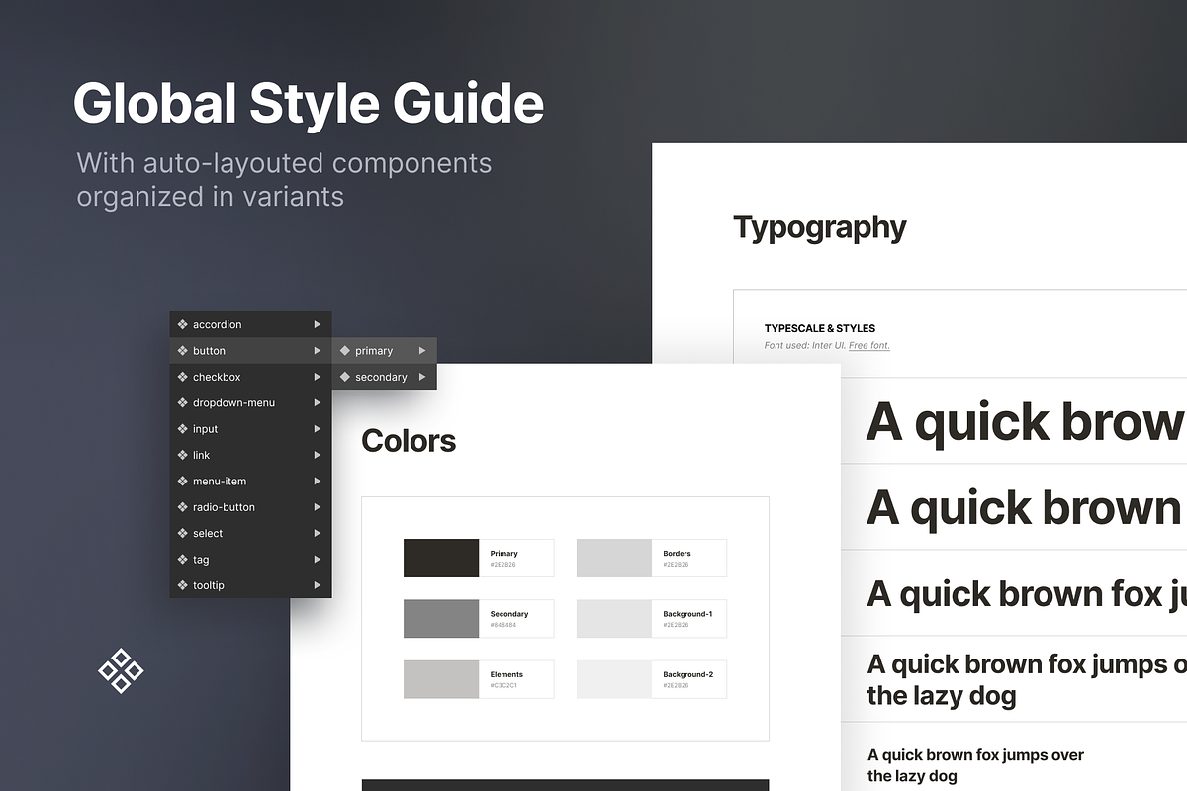Click the Background-2 color swatch

click(614, 679)
